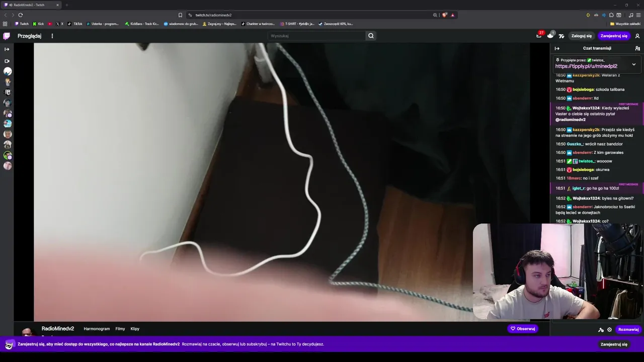Click the search magnifier button
The width and height of the screenshot is (644, 362).
click(x=371, y=36)
